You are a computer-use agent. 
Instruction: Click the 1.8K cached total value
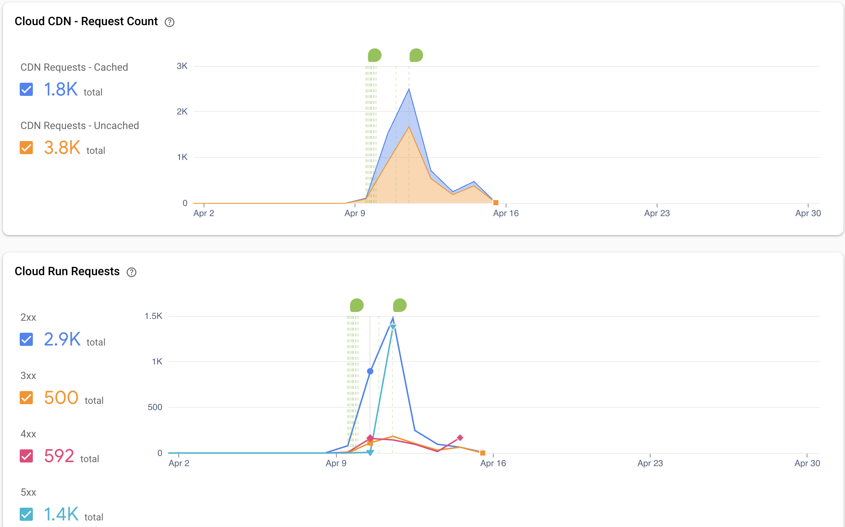point(61,89)
